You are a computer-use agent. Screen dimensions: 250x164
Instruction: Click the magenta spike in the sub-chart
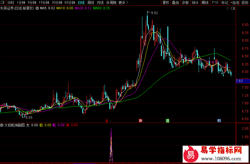tap(111, 145)
